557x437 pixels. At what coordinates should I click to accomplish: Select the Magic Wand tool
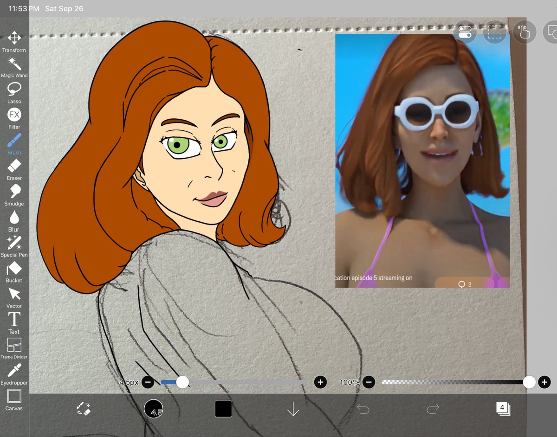14,67
